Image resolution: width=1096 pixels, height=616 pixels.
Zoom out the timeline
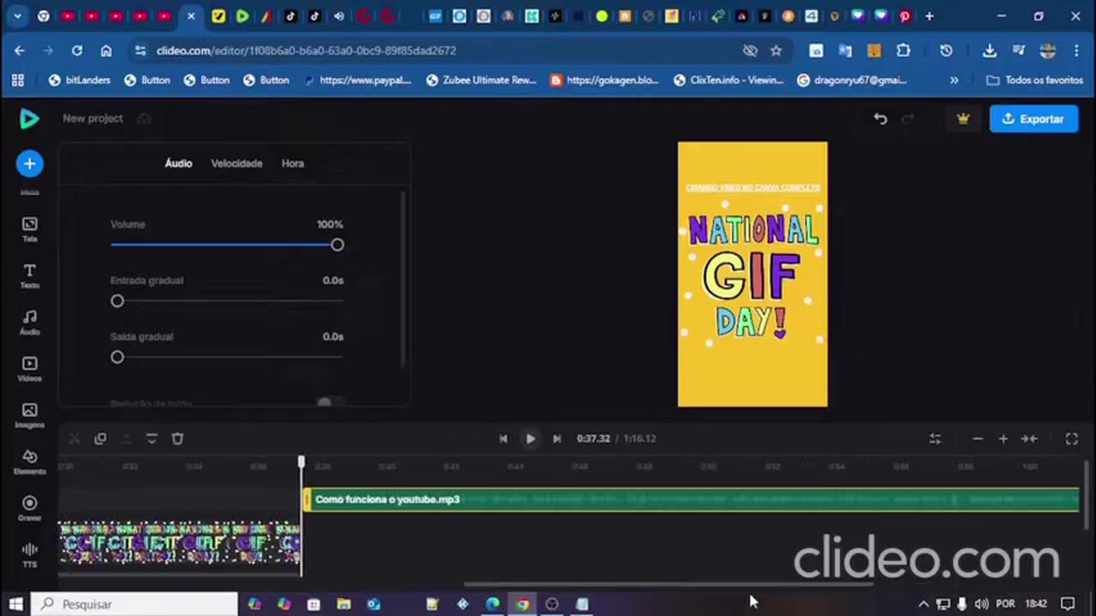978,439
